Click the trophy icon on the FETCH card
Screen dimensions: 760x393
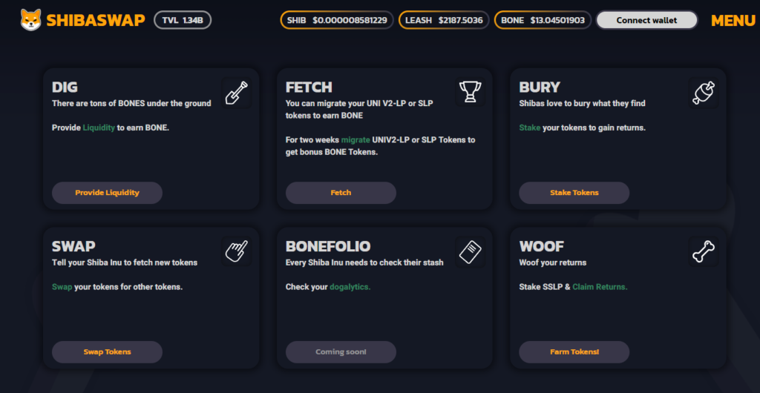(470, 92)
